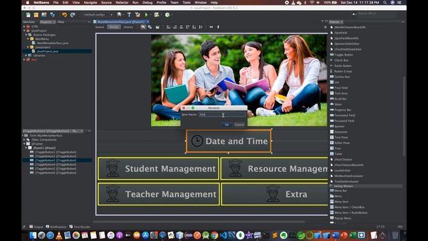
Task: Open the default config dropdown
Action: pos(98,15)
